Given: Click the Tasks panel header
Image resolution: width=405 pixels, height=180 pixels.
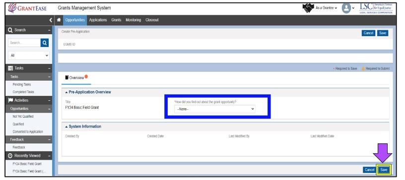Looking at the screenshot, I should pos(29,68).
